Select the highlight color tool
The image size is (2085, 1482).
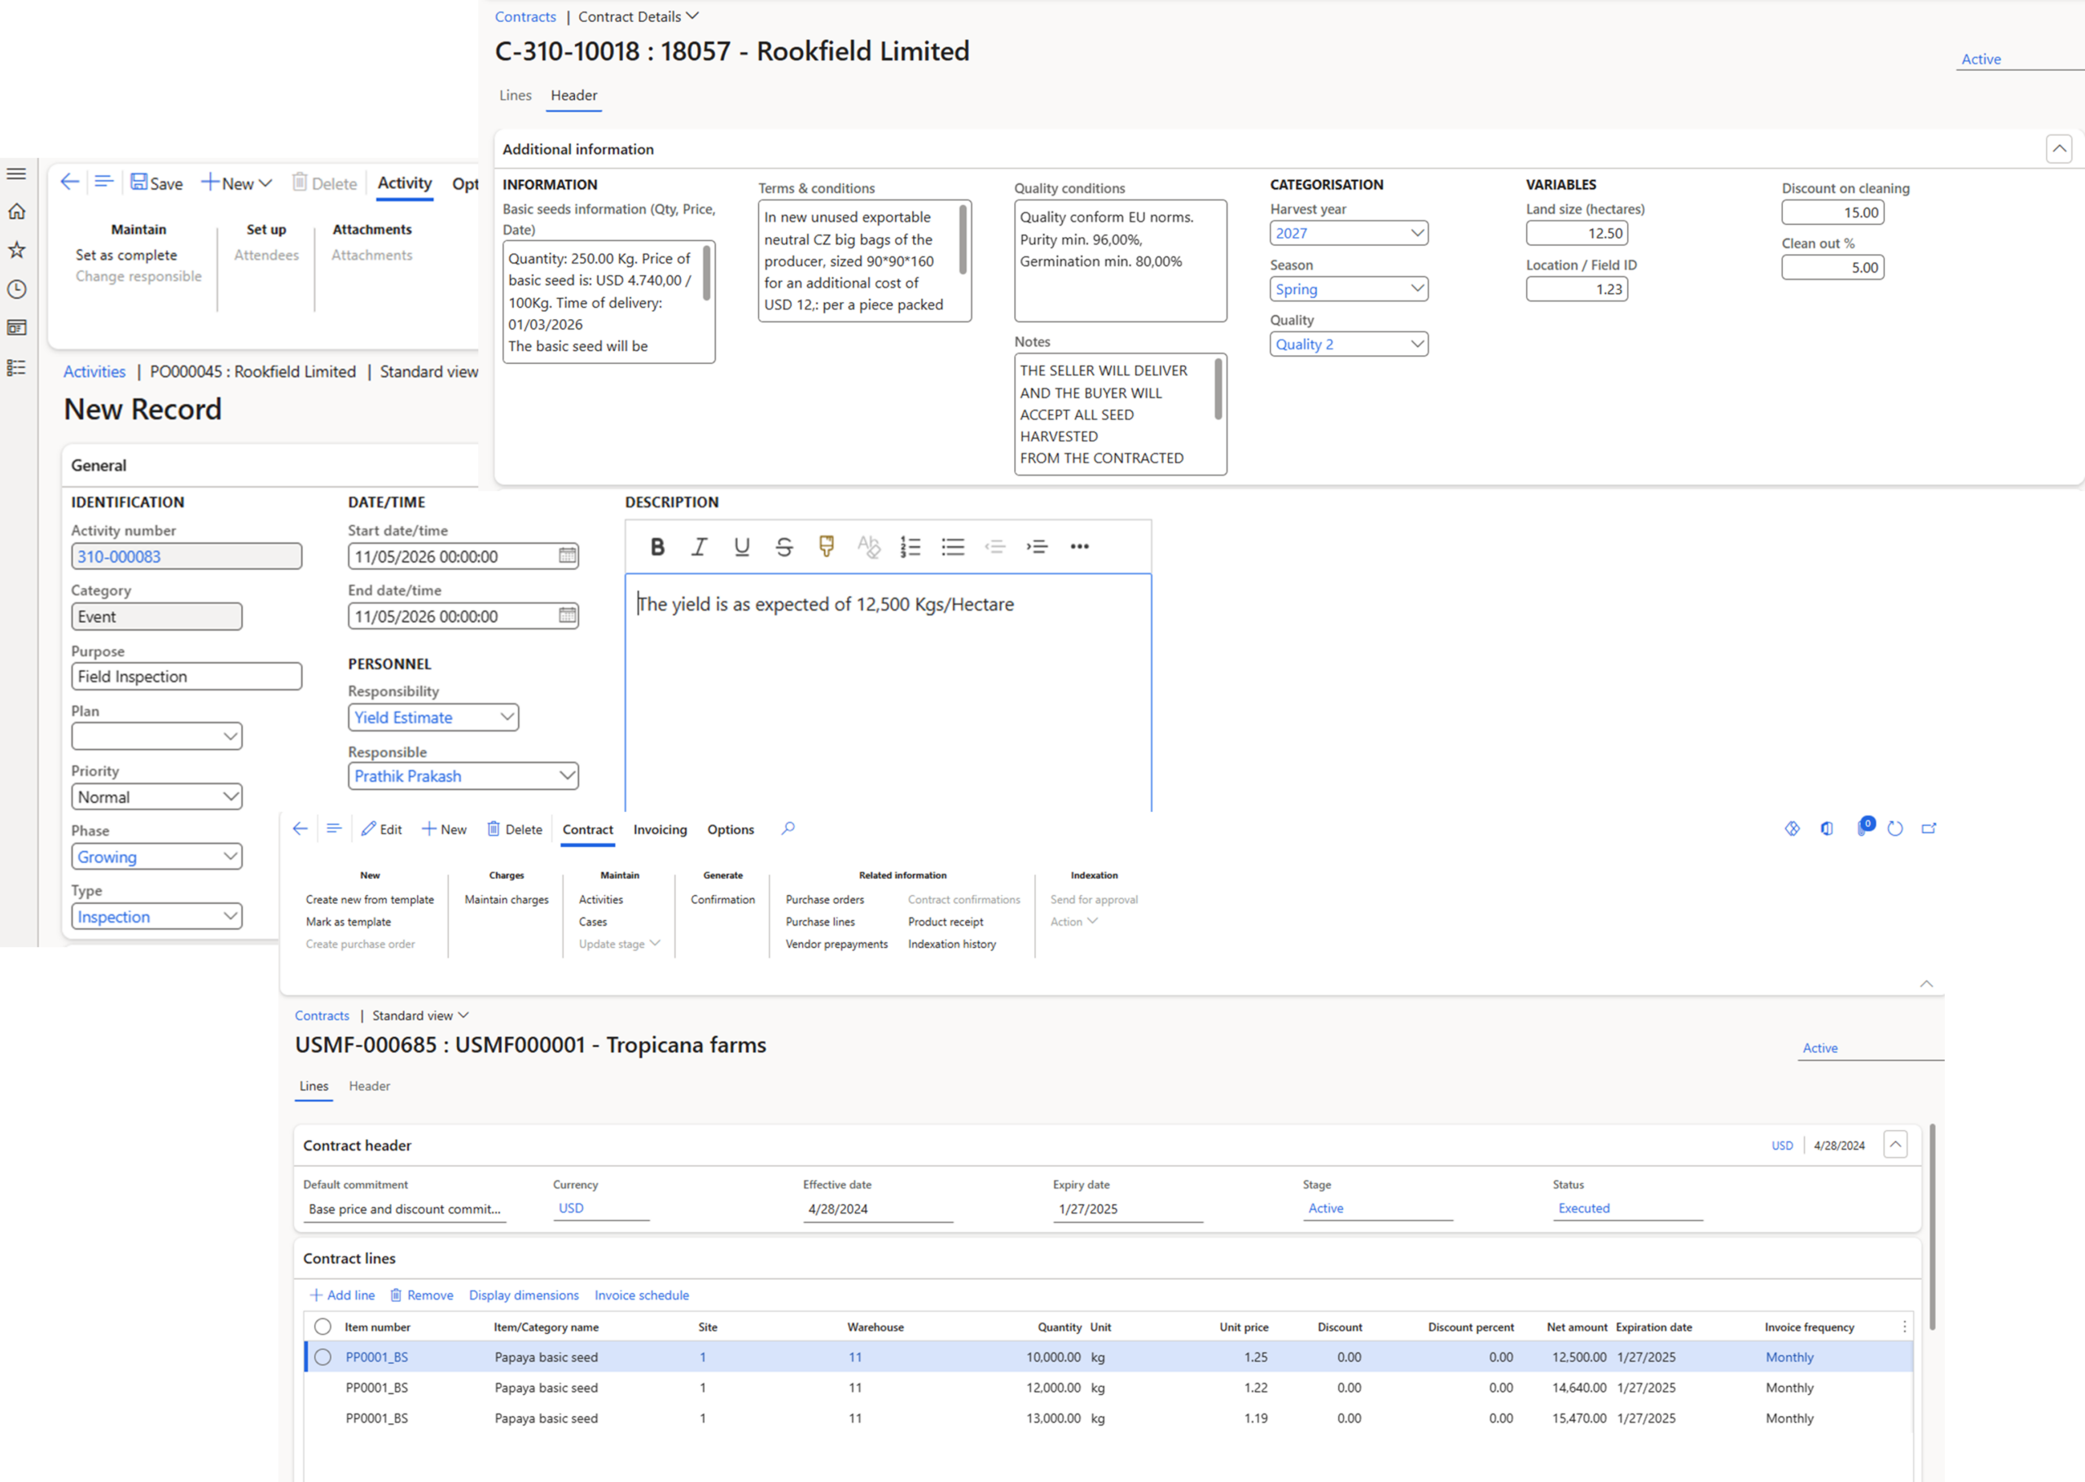[827, 546]
